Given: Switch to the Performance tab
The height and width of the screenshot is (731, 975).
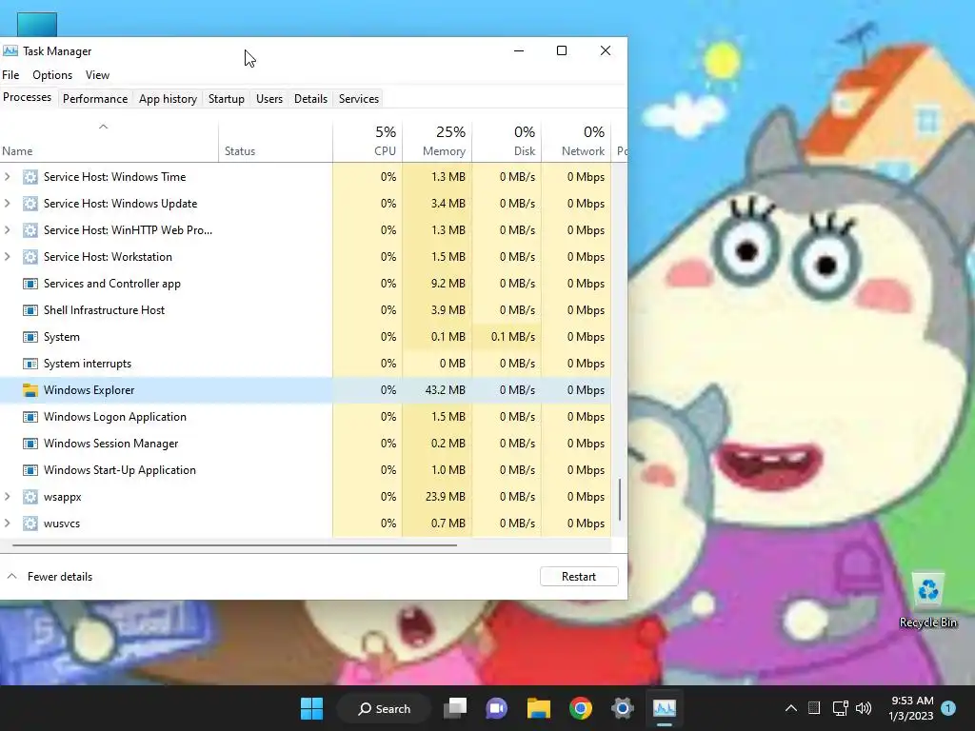Looking at the screenshot, I should pyautogui.click(x=95, y=99).
